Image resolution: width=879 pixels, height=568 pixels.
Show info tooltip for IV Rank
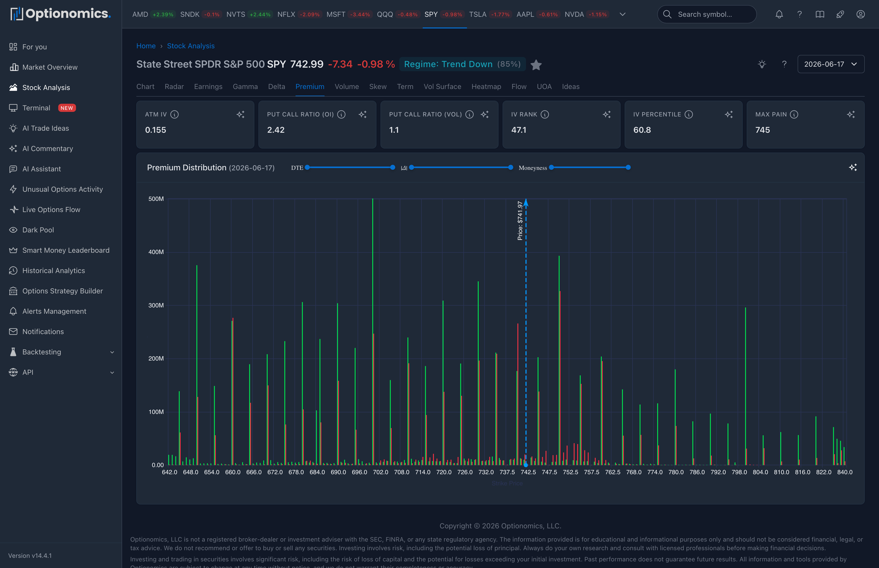tap(545, 114)
